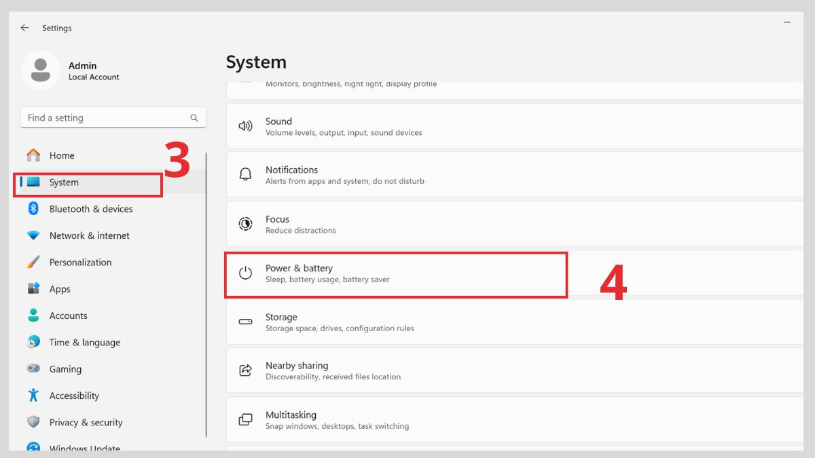
Task: Click the Nearby sharing icon
Action: coord(245,370)
